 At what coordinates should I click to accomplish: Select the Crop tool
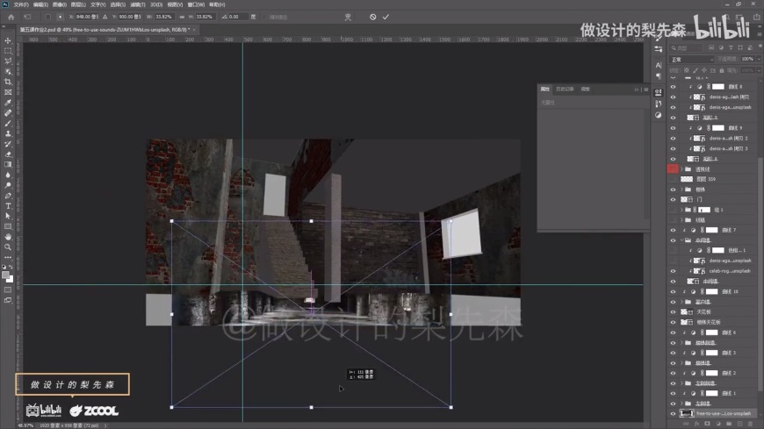tap(8, 82)
